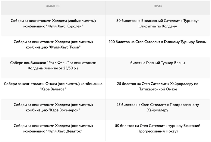Select the "Фулл Хаус Королей" task cell
211x142 pixels.
[53, 24]
